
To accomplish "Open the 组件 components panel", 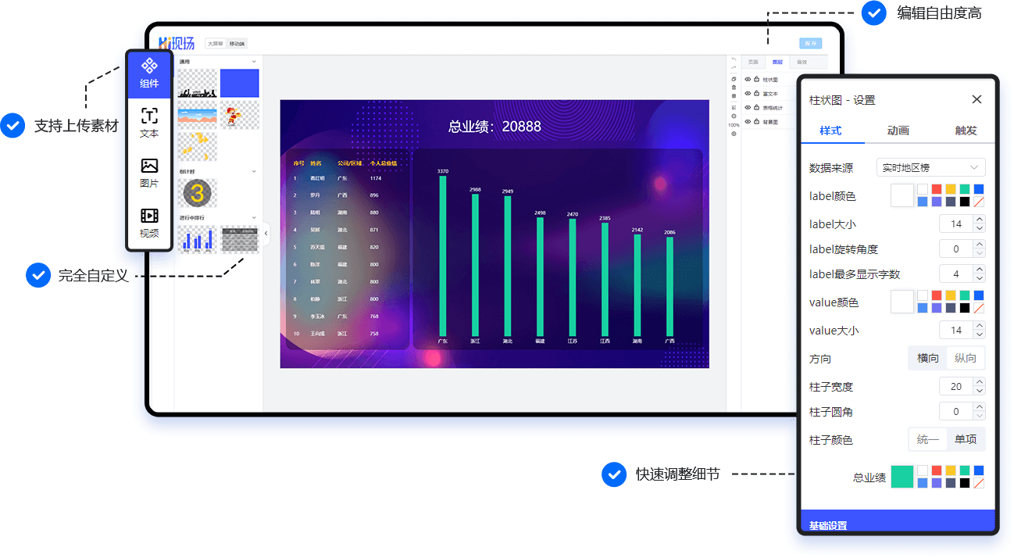I will [x=149, y=73].
